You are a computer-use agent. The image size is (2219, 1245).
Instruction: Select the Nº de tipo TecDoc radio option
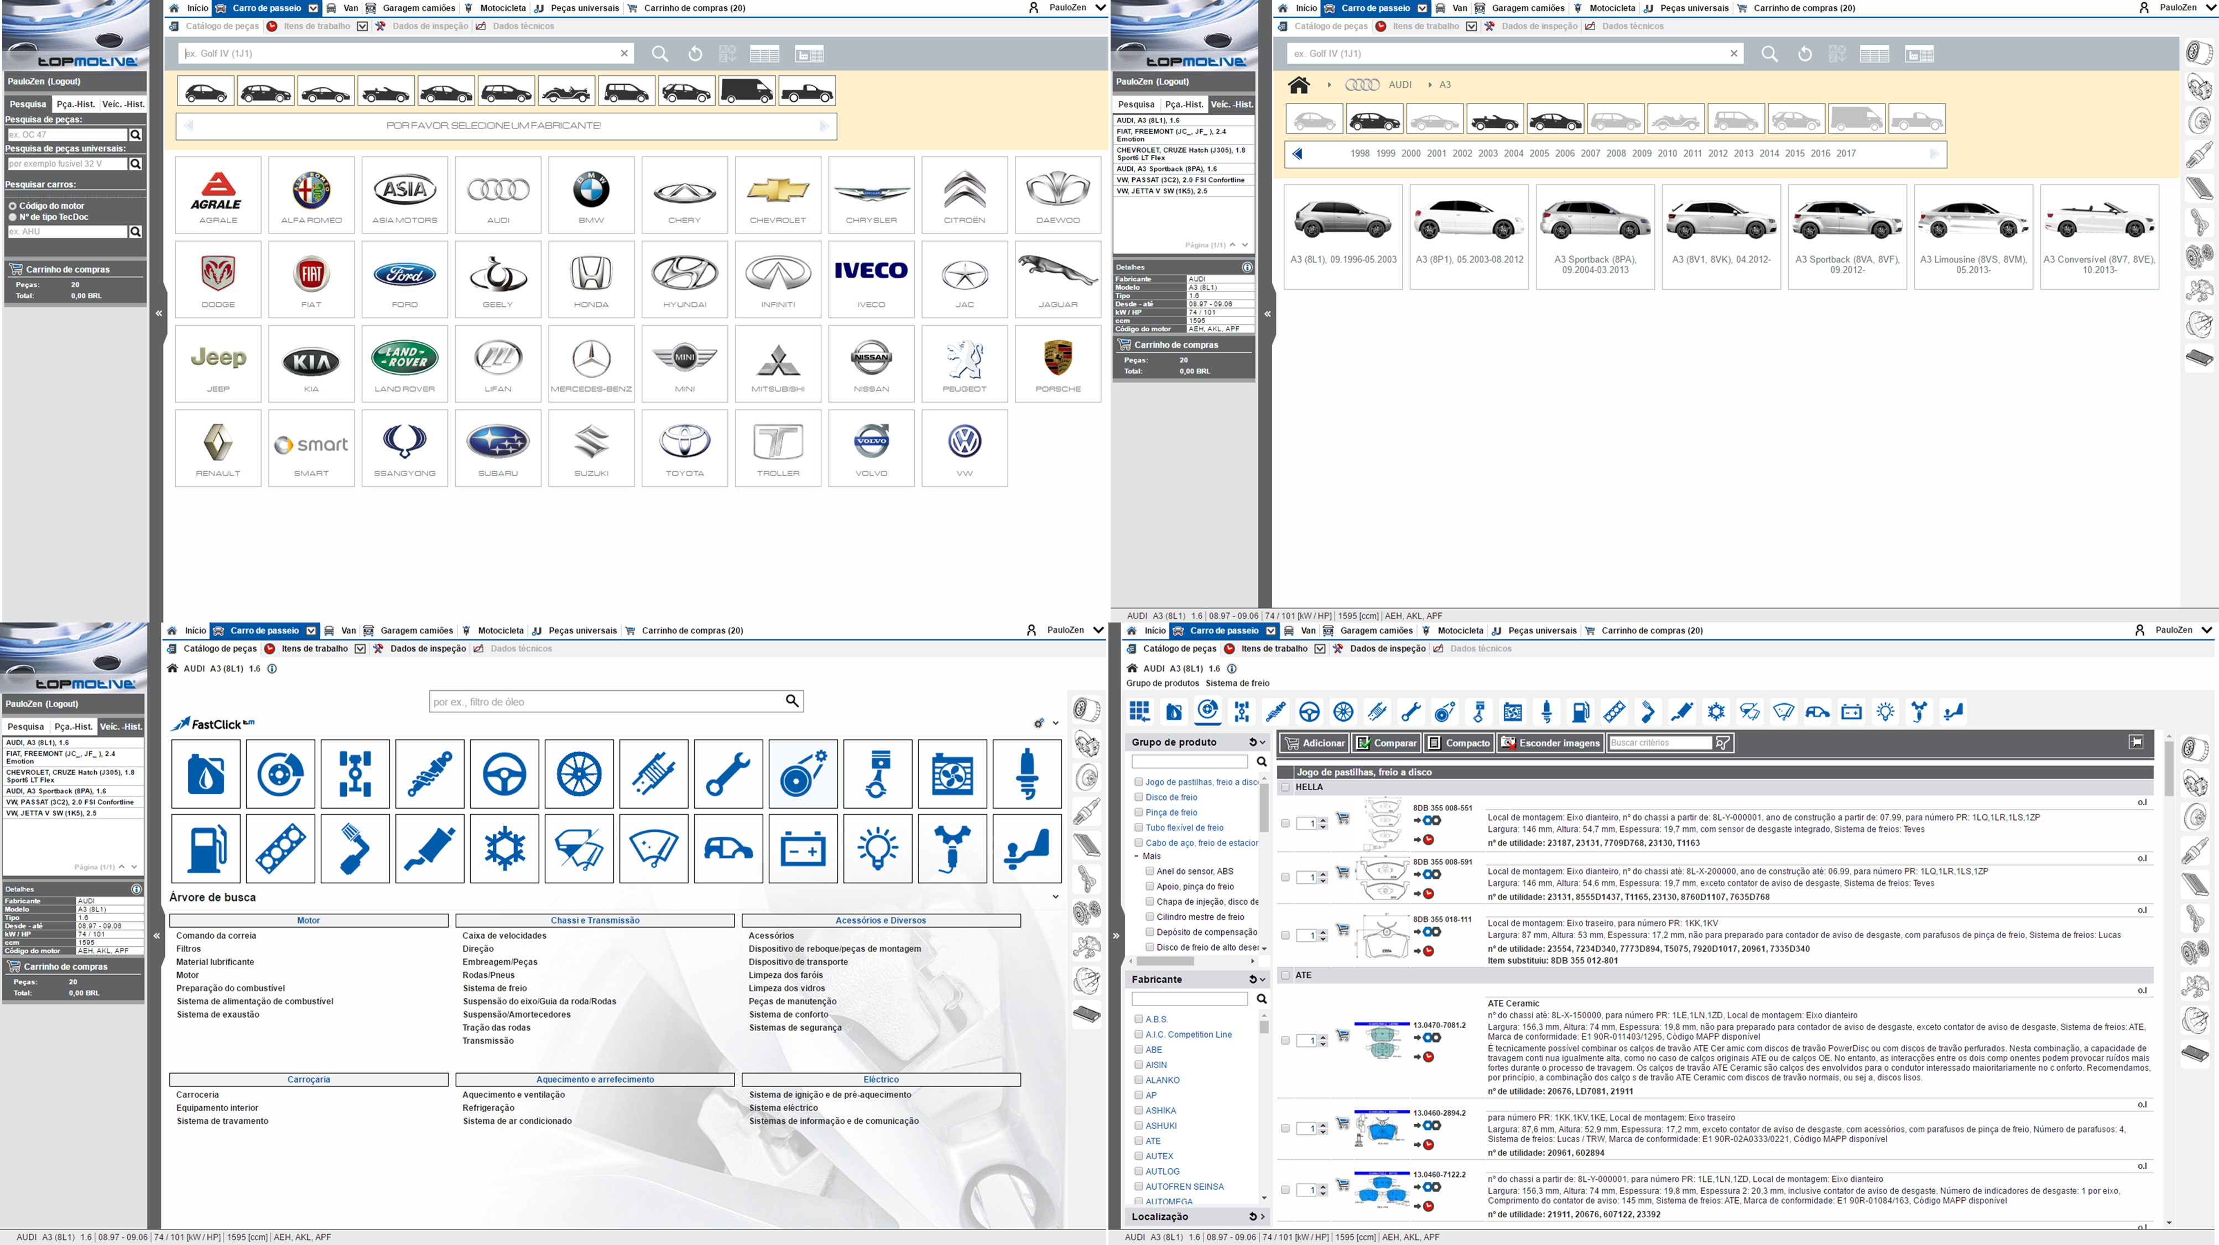tap(13, 217)
